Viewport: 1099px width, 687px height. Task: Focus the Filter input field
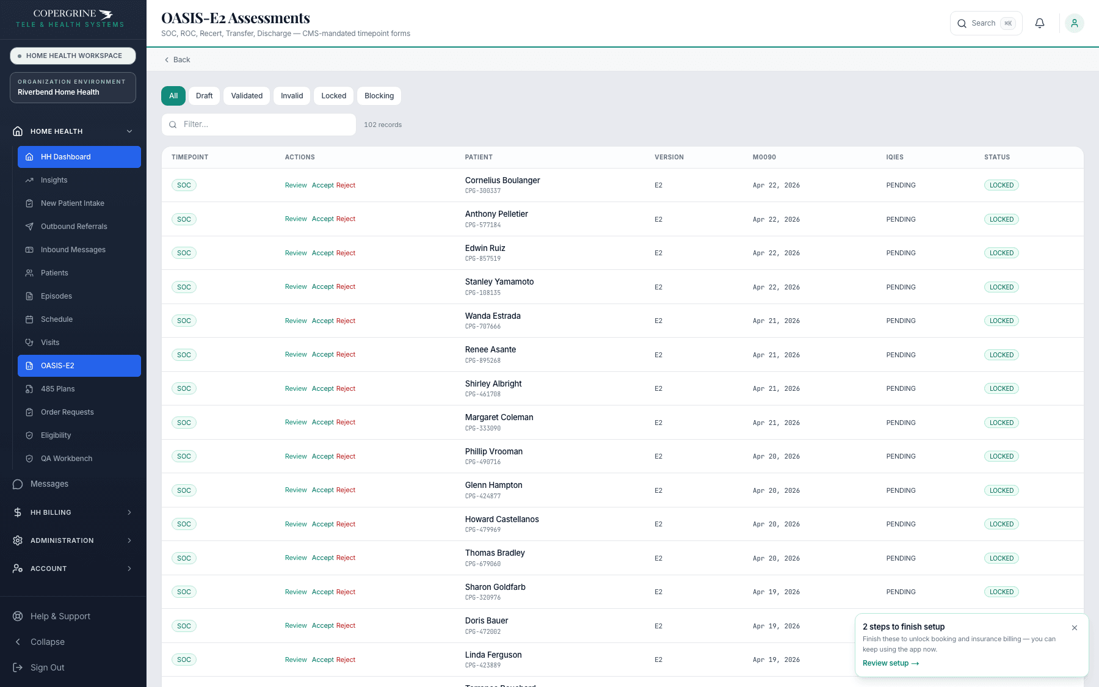(x=259, y=125)
